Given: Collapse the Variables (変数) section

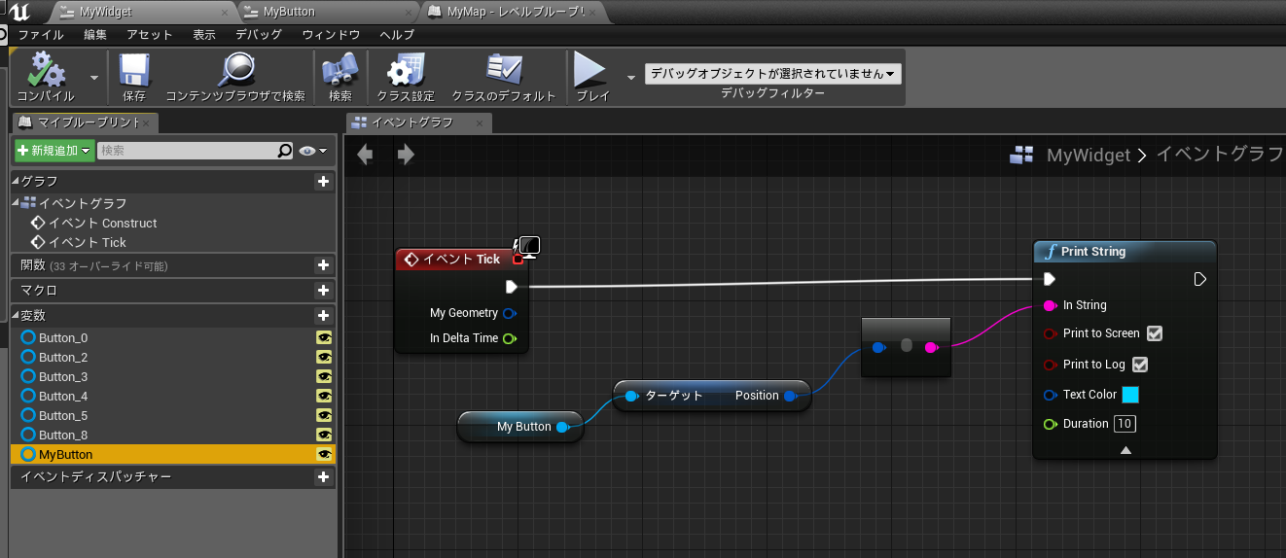Looking at the screenshot, I should click(x=16, y=316).
